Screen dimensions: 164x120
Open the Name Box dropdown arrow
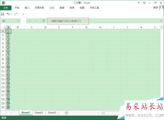click(x=19, y=21)
